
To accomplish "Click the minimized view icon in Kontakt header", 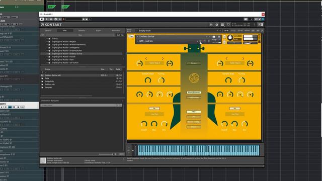I will 228,25.
